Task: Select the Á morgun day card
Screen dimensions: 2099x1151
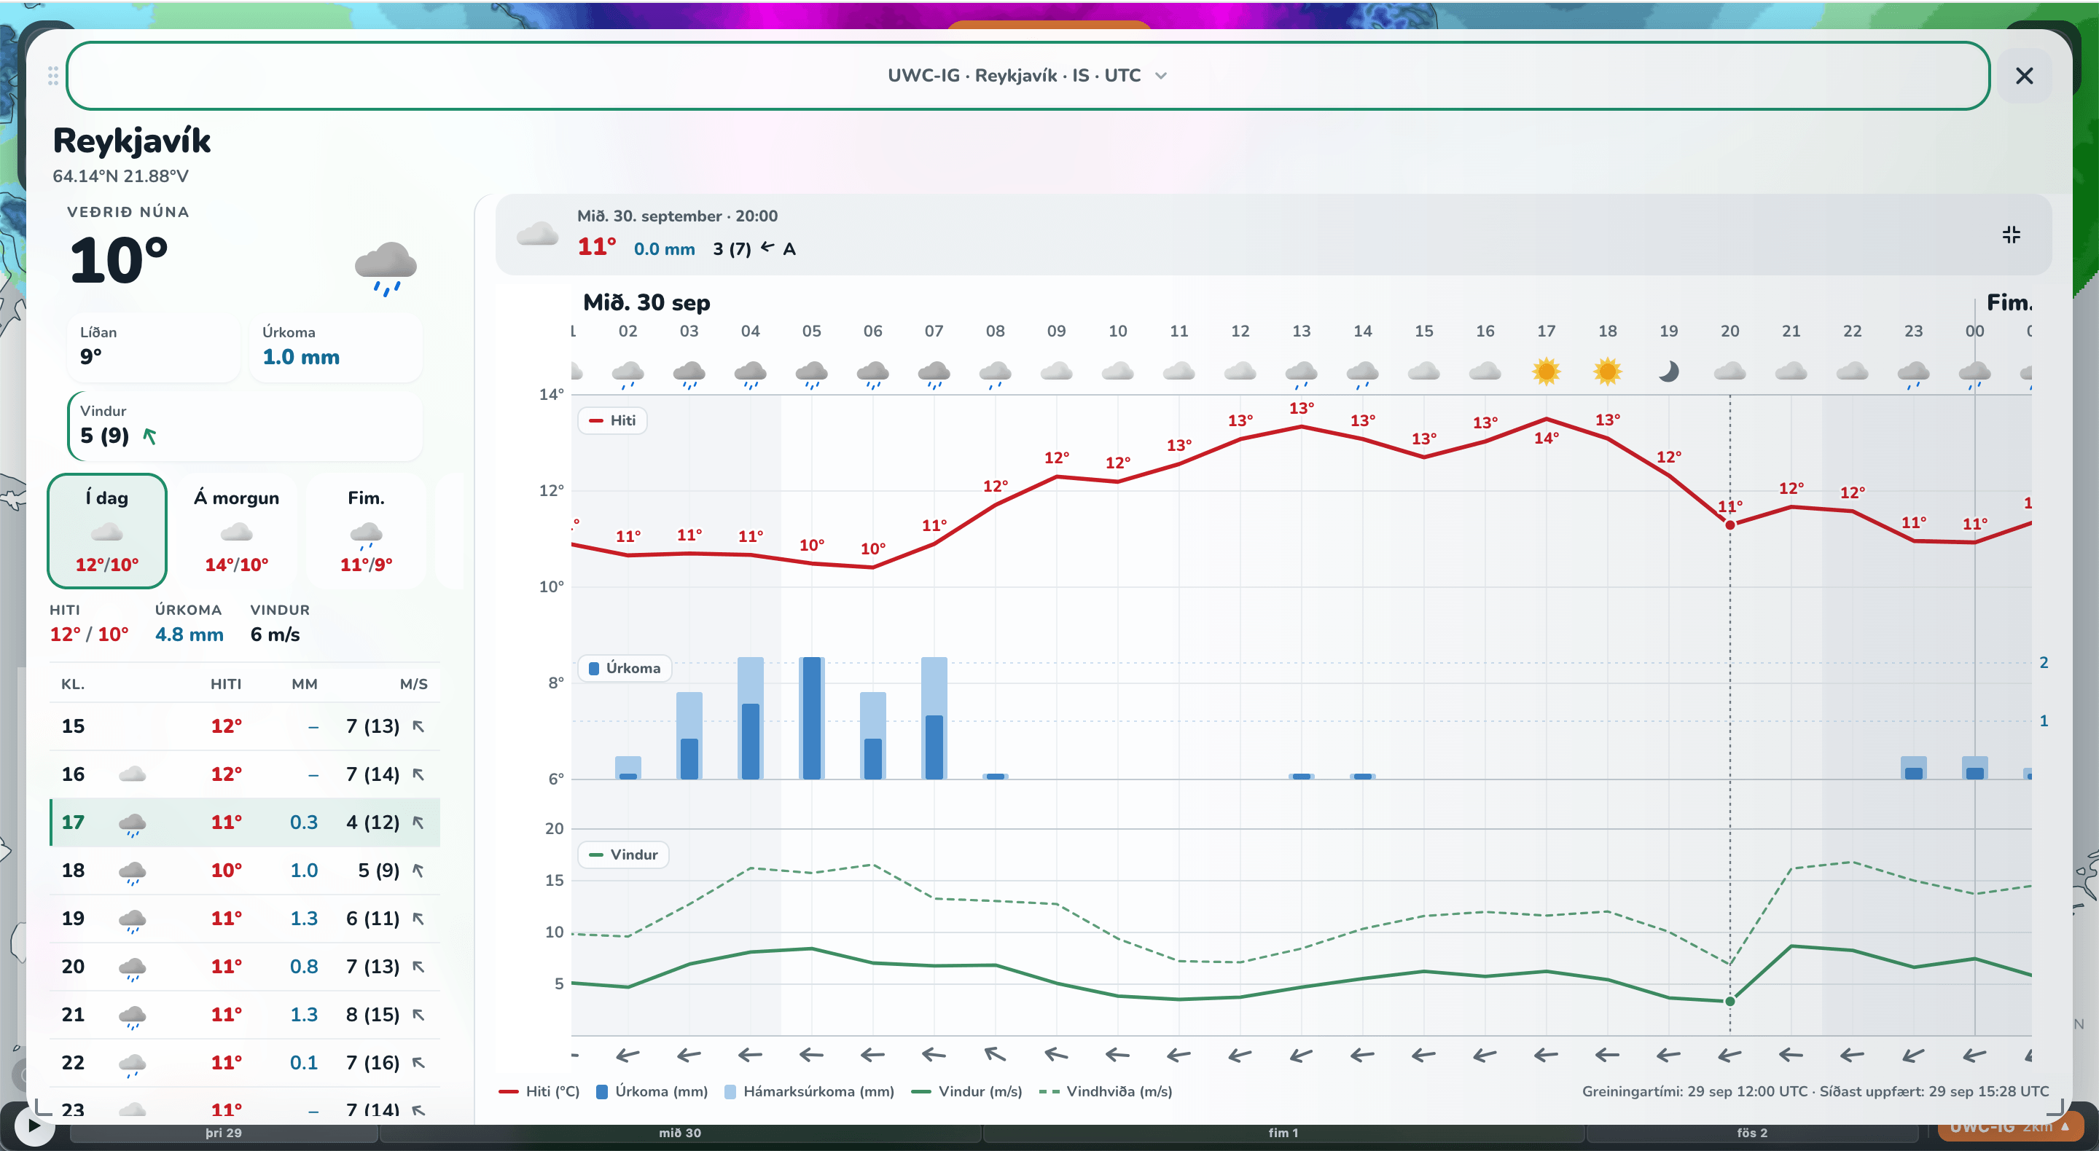Action: click(x=236, y=530)
